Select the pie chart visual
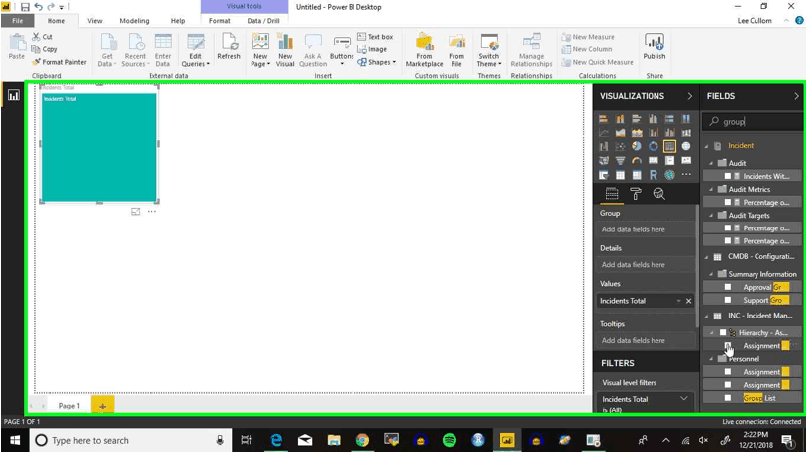The height and width of the screenshot is (454, 808). pyautogui.click(x=637, y=146)
